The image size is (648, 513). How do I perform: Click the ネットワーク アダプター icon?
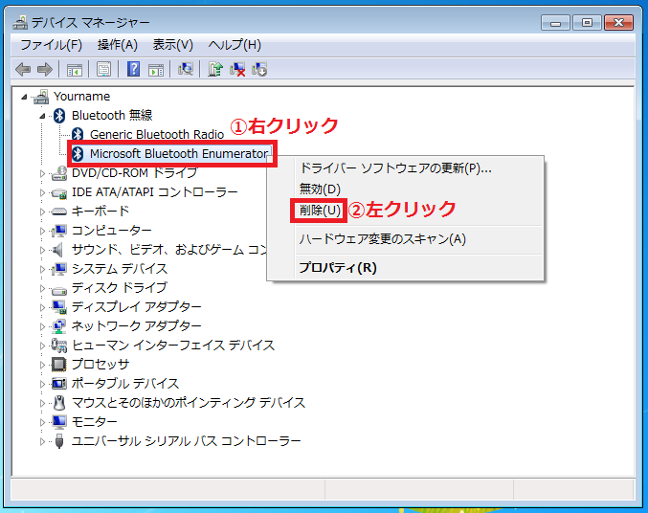point(59,326)
